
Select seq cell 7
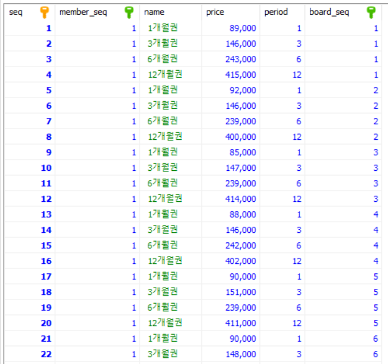coord(30,121)
